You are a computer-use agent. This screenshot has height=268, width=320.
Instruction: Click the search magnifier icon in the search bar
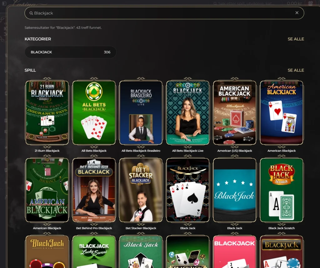(31, 13)
